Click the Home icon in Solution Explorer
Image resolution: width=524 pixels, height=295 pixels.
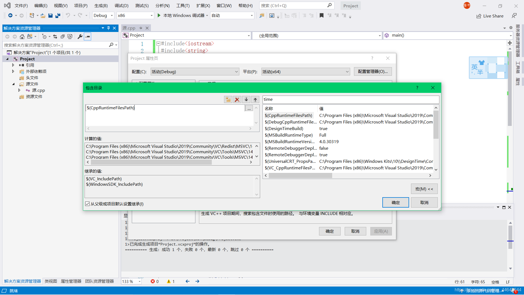22,37
